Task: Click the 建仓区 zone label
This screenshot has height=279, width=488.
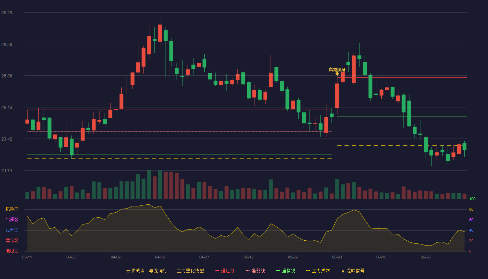Action: (12, 241)
